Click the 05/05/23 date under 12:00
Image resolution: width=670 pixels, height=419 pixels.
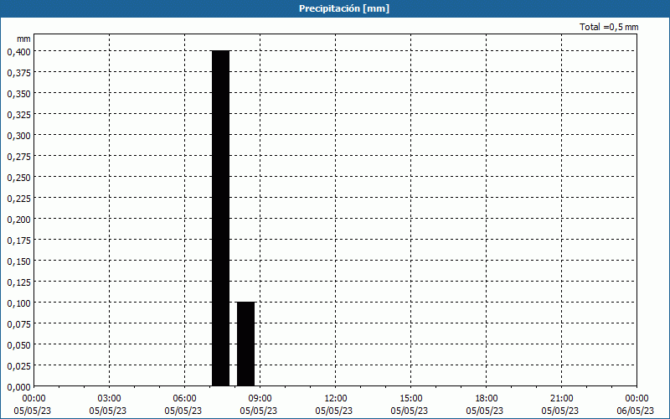(x=333, y=411)
